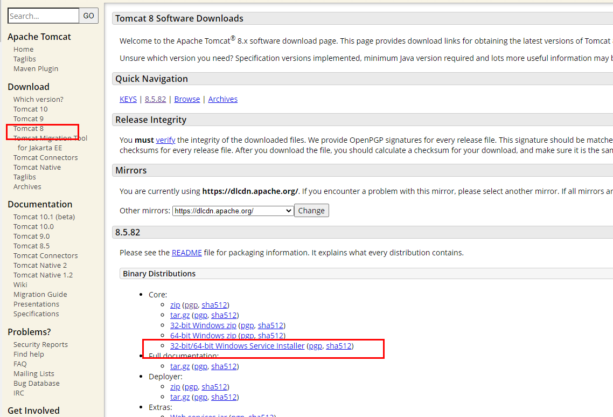This screenshot has height=417, width=613.
Task: Click the Search input field
Action: [x=44, y=16]
